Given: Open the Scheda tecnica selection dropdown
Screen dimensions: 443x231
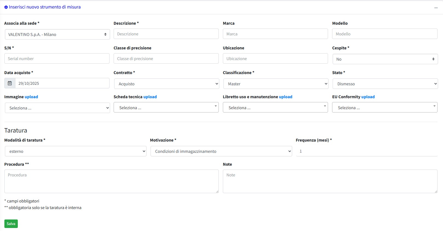Looking at the screenshot, I should (166, 108).
